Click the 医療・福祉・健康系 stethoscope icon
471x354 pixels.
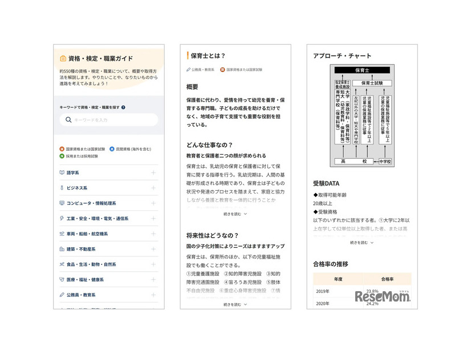tap(62, 280)
